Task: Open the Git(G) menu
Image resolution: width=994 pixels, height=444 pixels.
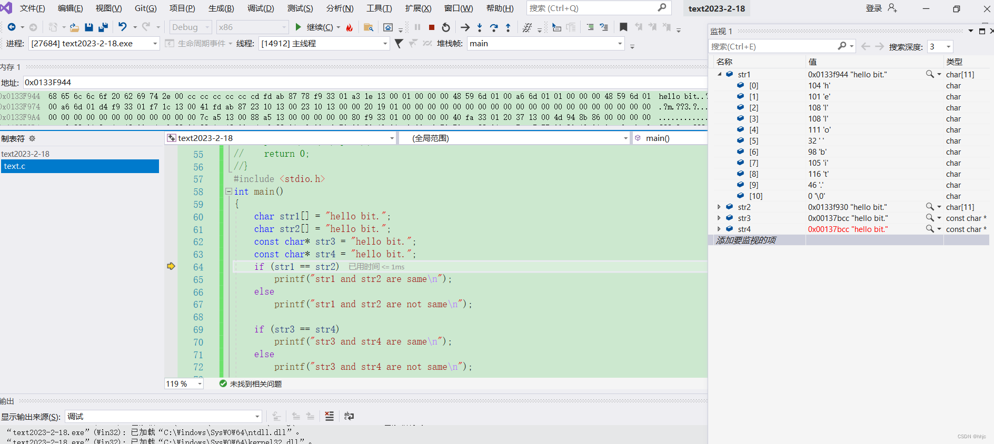Action: pyautogui.click(x=145, y=8)
